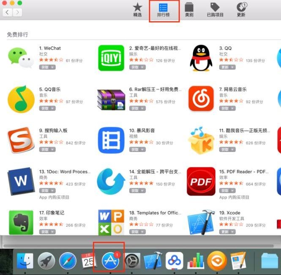Open the 印象笔记 elephant icon
The image size is (281, 275).
point(21,222)
